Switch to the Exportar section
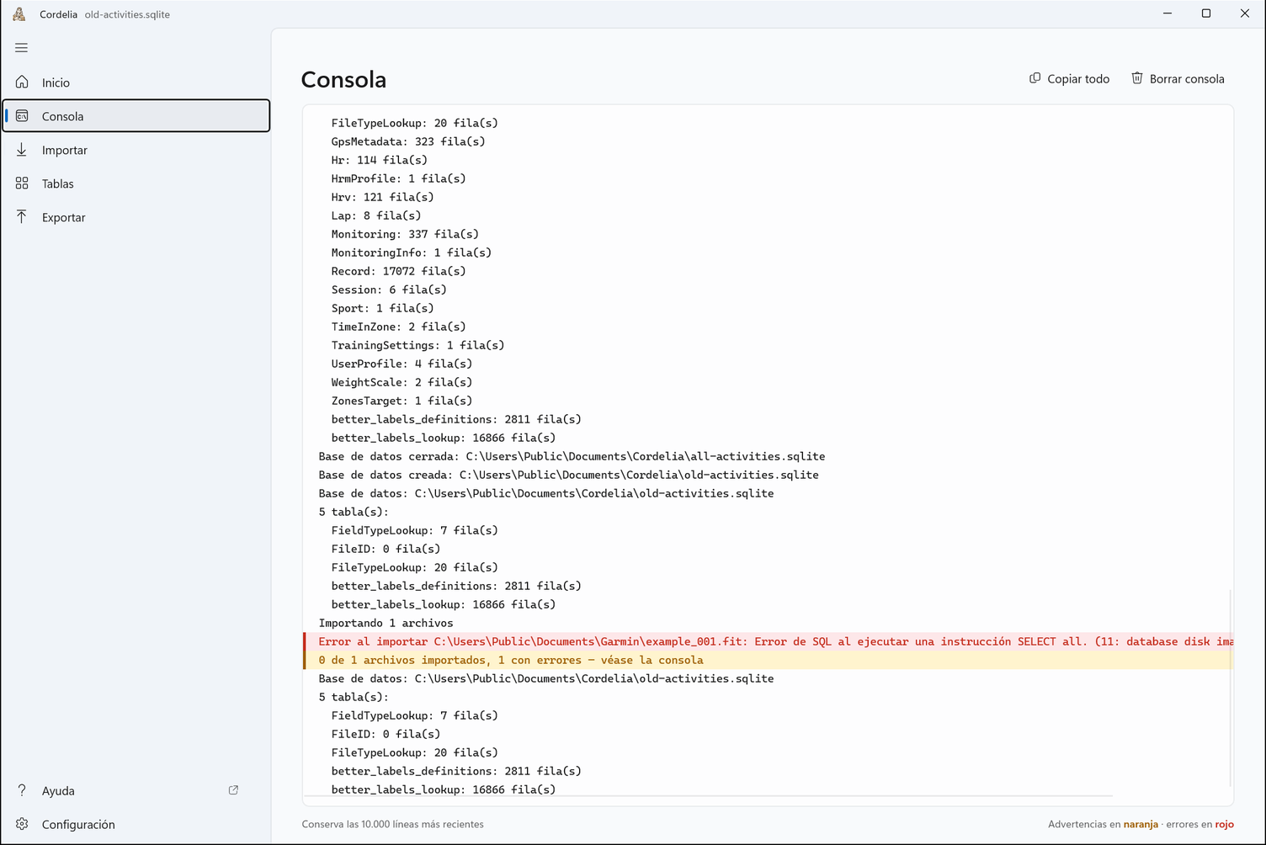Image resolution: width=1266 pixels, height=845 pixels. [x=136, y=217]
